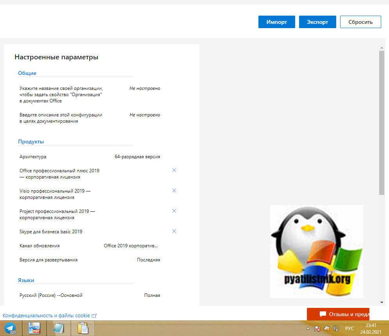Viewport: 389px width, 336px height.
Task: Remove Project профессиональный 2019 product
Action: [x=174, y=211]
